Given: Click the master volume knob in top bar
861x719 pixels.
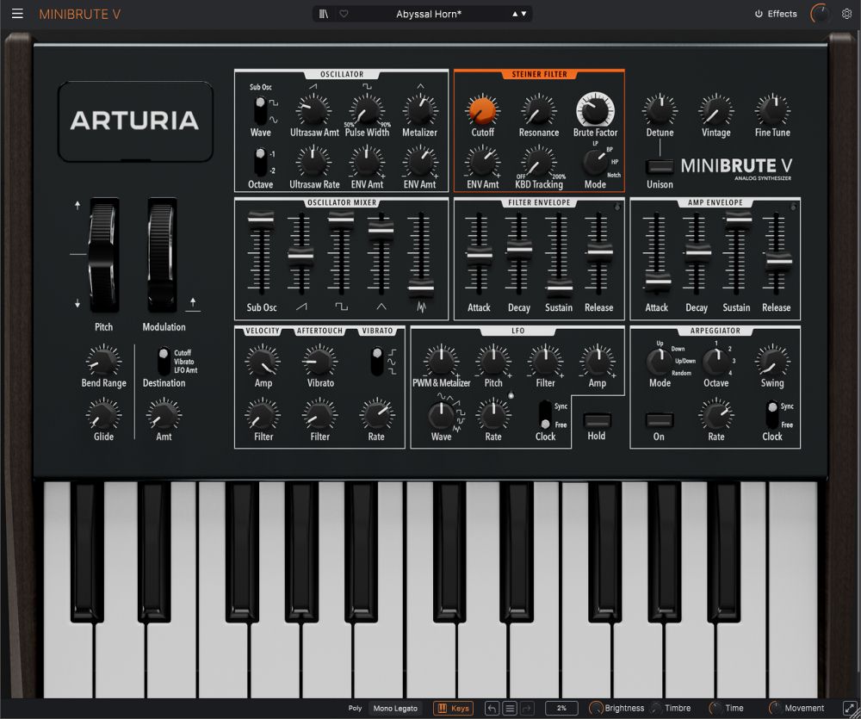Looking at the screenshot, I should tap(821, 14).
